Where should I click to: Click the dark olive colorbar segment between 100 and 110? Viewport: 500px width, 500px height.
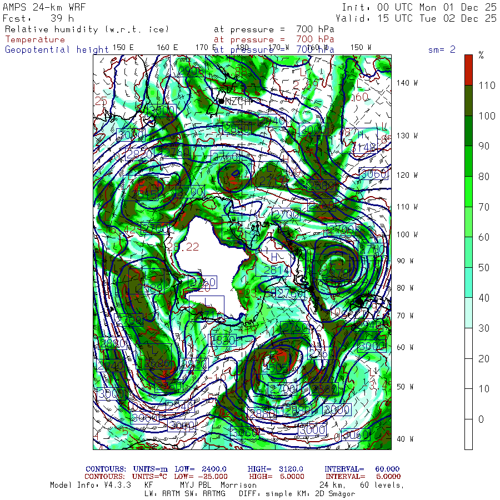click(x=468, y=101)
